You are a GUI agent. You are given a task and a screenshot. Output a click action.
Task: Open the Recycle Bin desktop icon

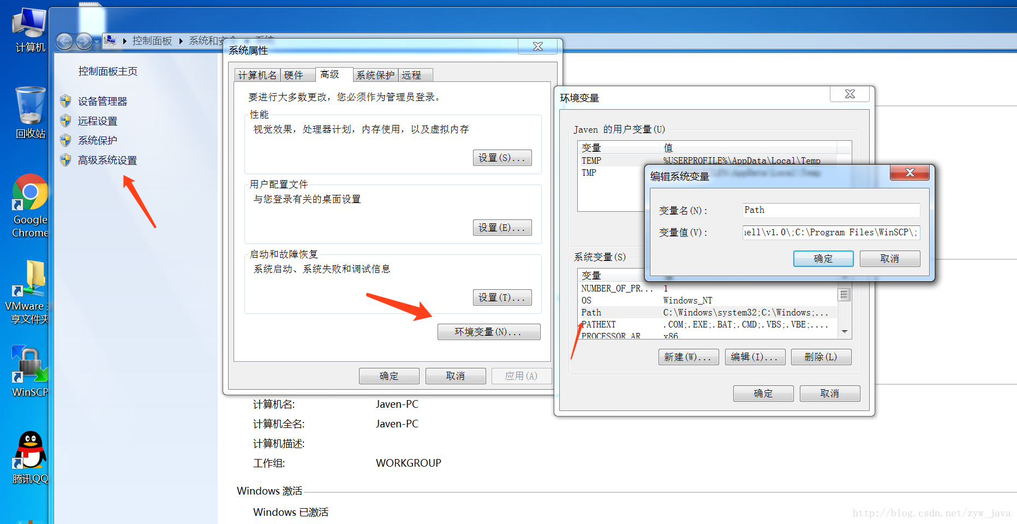pos(30,112)
